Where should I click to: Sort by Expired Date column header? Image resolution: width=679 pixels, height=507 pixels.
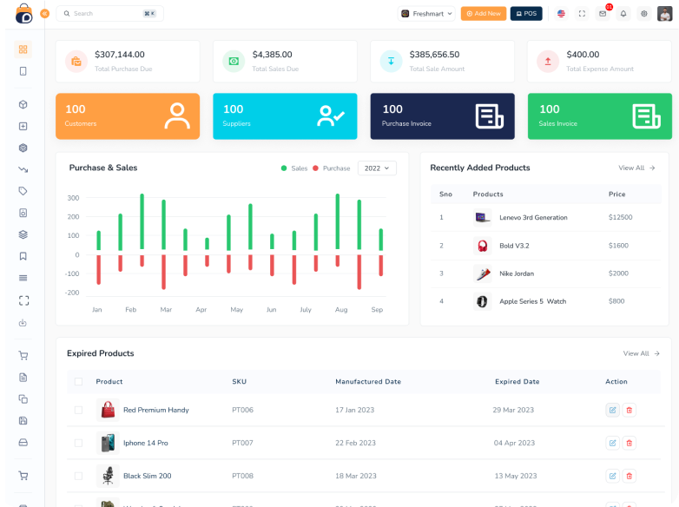[x=517, y=381]
